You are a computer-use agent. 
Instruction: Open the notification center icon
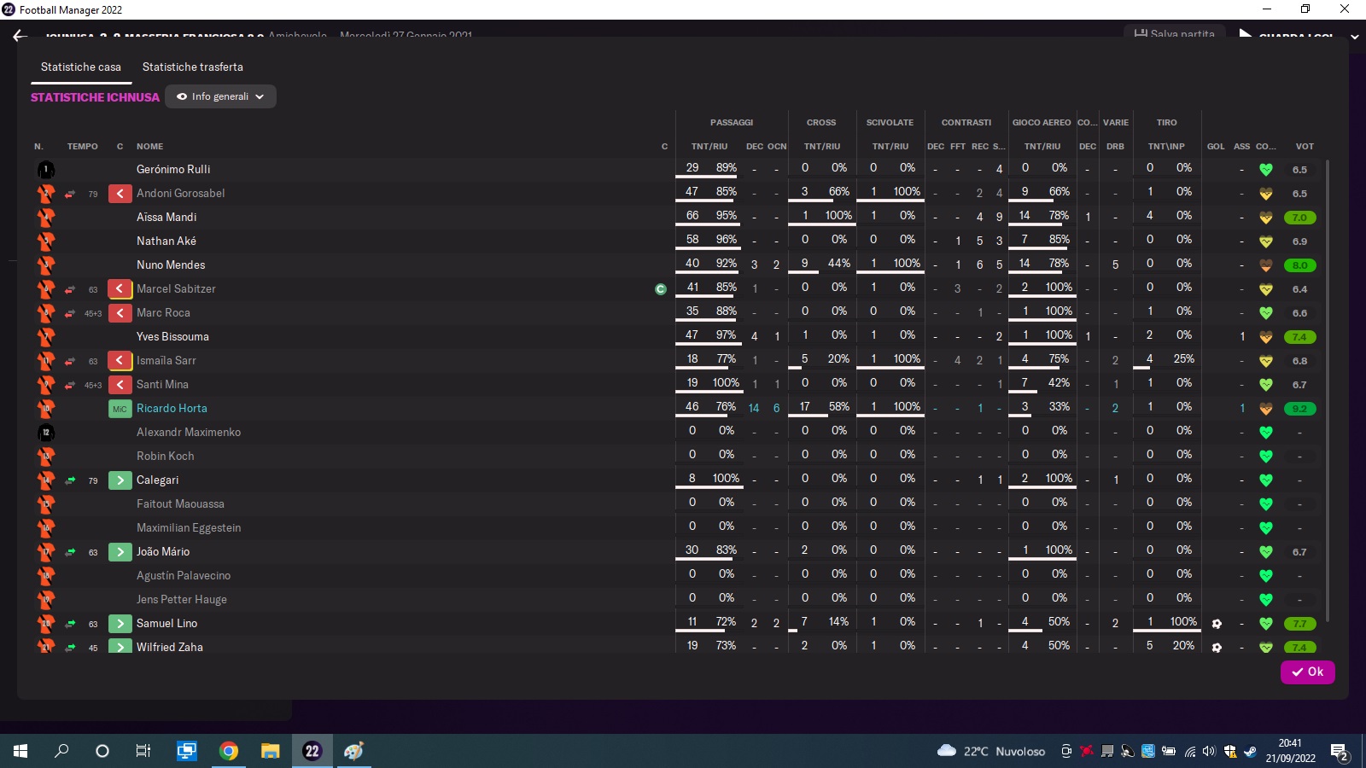tap(1339, 752)
